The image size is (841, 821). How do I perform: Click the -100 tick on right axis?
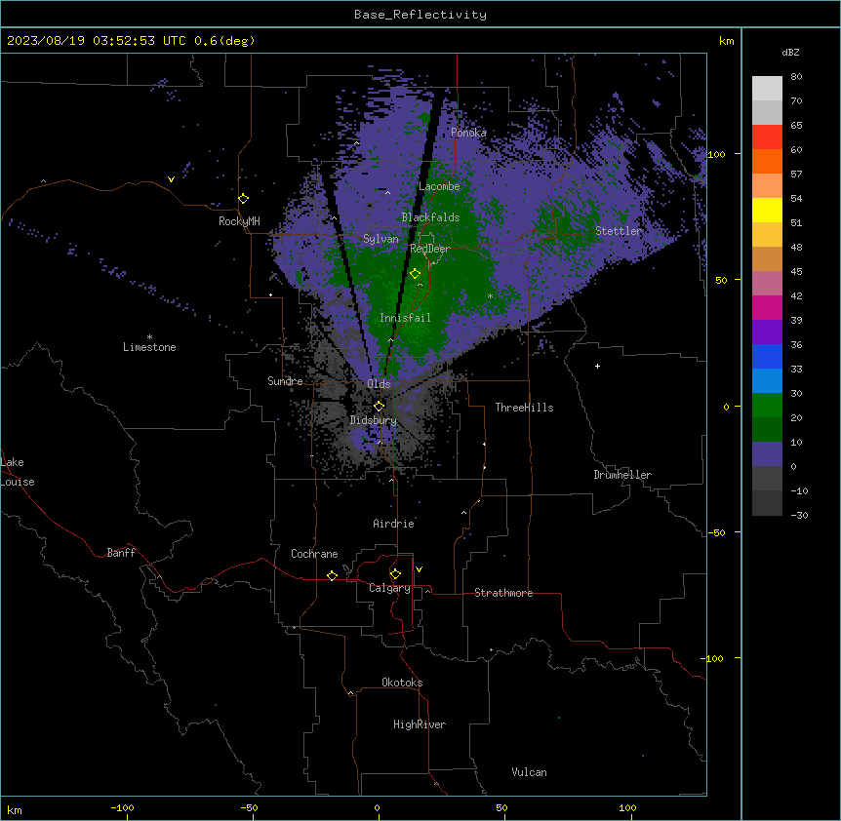[x=713, y=658]
